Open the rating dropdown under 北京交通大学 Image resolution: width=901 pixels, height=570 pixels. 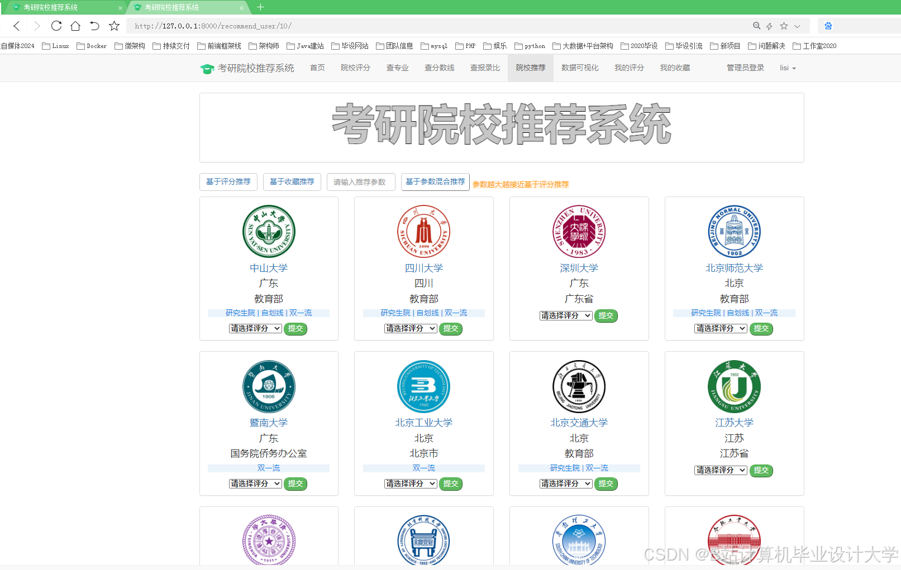pos(565,483)
